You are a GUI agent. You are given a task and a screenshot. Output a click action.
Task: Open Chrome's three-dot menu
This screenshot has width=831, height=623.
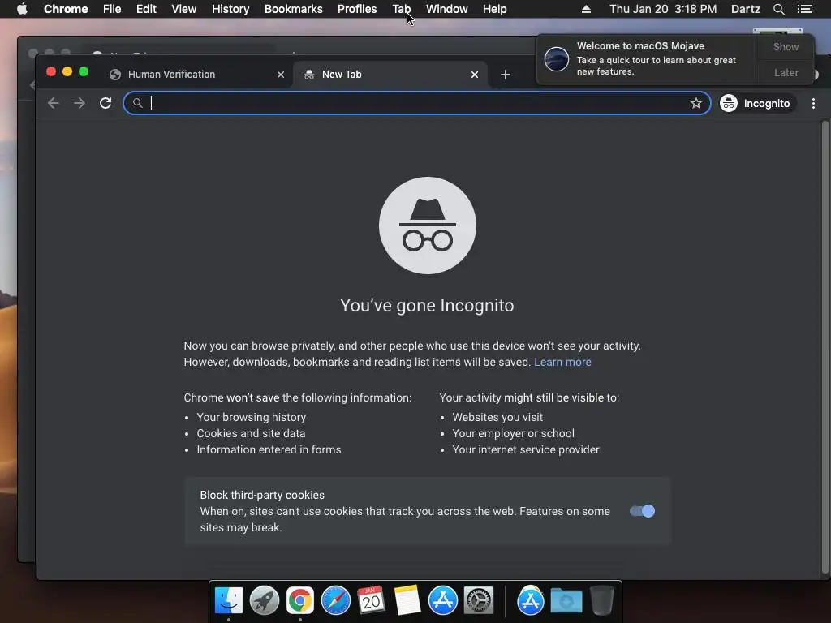[x=813, y=103]
